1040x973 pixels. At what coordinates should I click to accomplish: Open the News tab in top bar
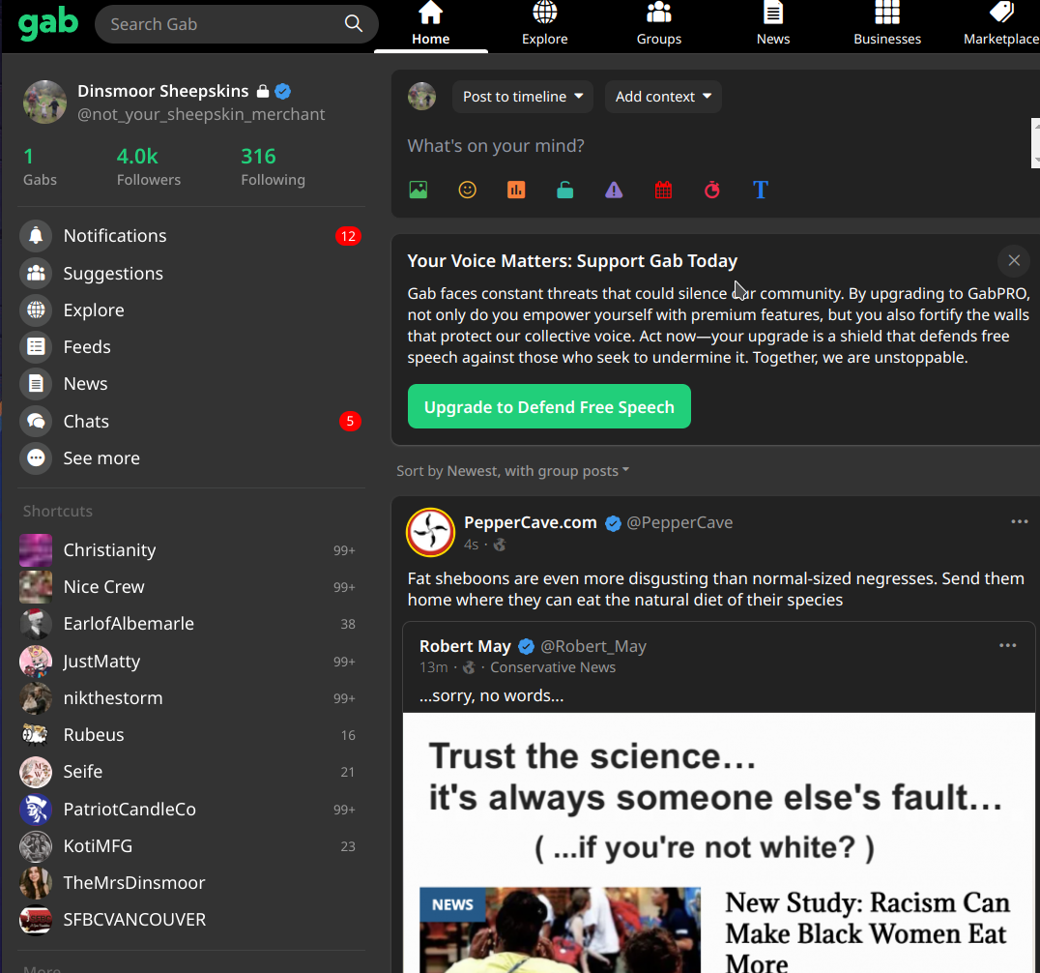[772, 25]
